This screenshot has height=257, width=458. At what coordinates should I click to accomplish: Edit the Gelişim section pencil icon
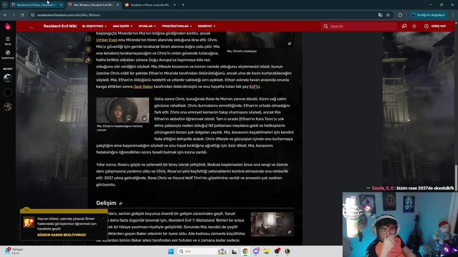coord(121,203)
